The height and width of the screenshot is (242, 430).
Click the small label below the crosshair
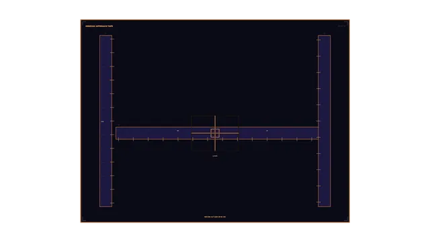[x=215, y=156]
